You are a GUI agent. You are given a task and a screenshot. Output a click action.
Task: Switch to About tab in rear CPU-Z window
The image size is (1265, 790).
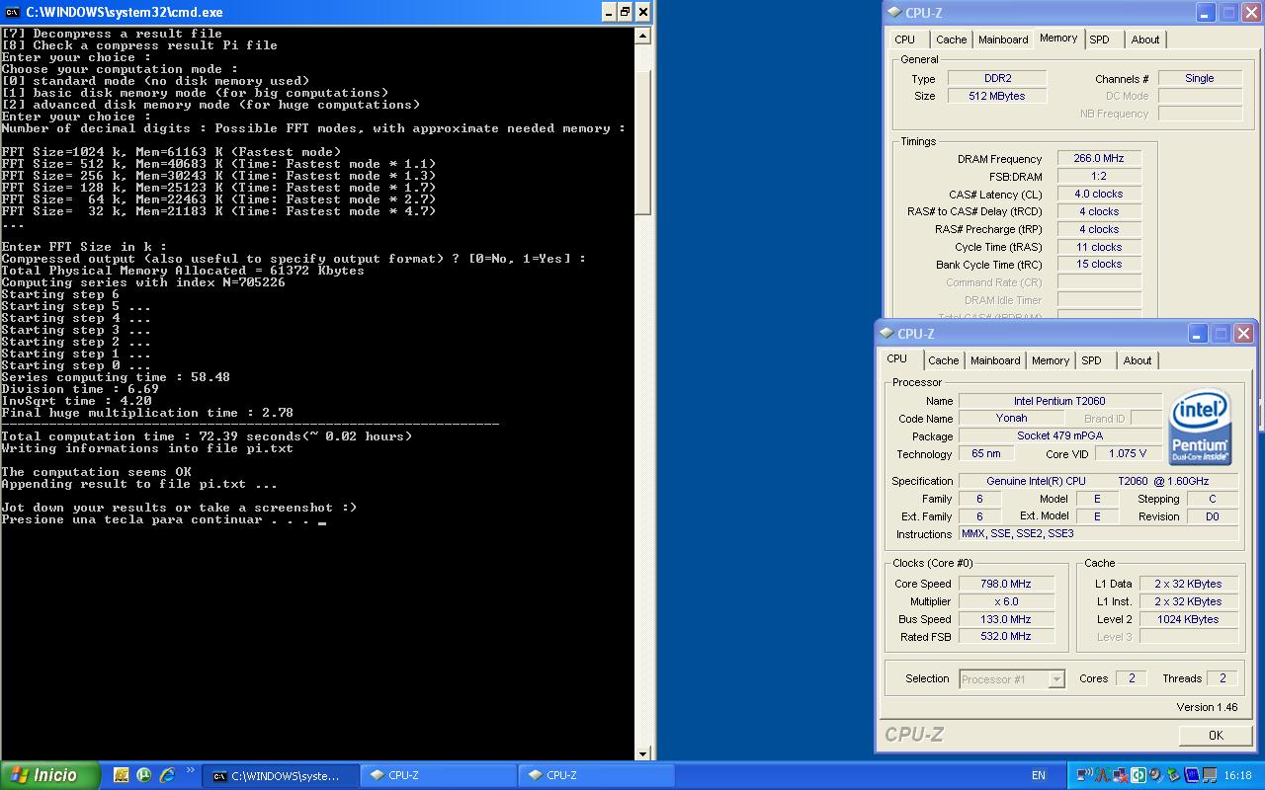pos(1145,39)
